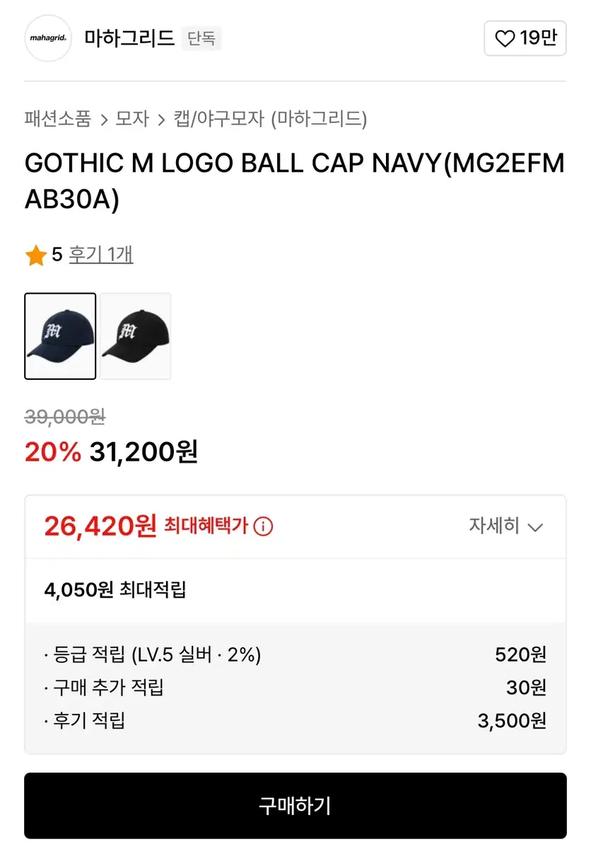Like the brand with the heart icon

pos(505,38)
